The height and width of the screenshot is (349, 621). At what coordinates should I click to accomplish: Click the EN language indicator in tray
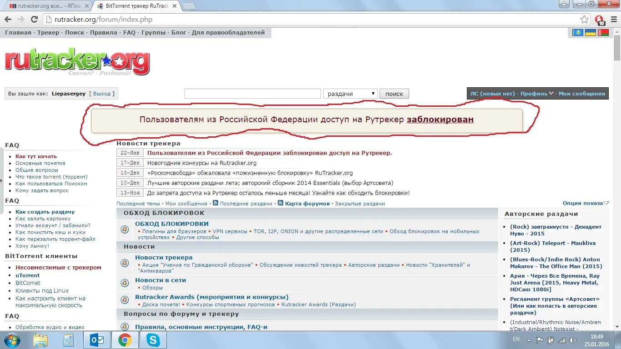[x=516, y=339]
